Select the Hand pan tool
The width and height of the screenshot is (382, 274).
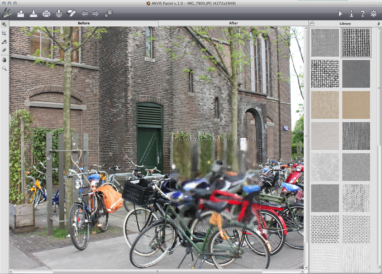[4, 60]
